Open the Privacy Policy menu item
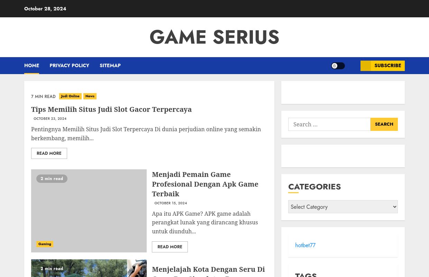 [69, 65]
